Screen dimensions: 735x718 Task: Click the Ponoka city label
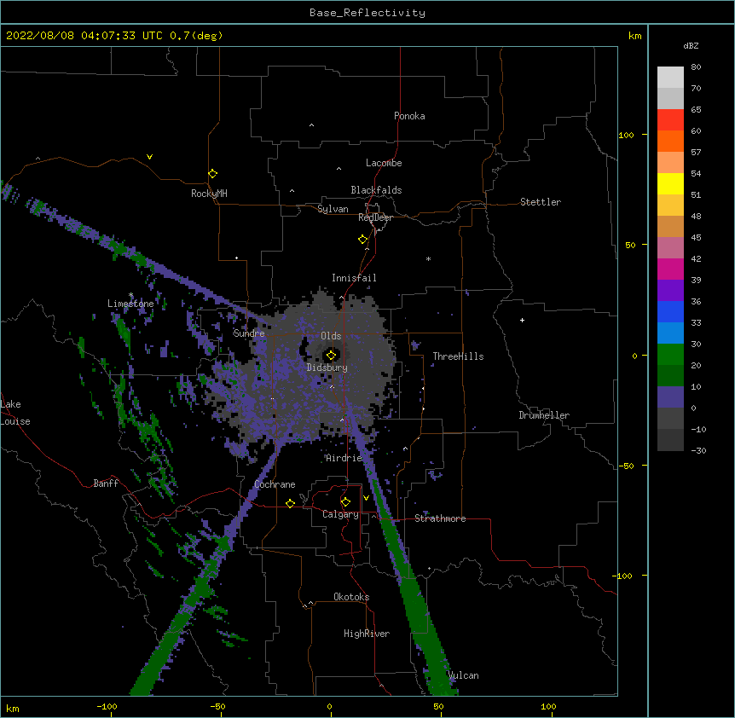pos(409,116)
